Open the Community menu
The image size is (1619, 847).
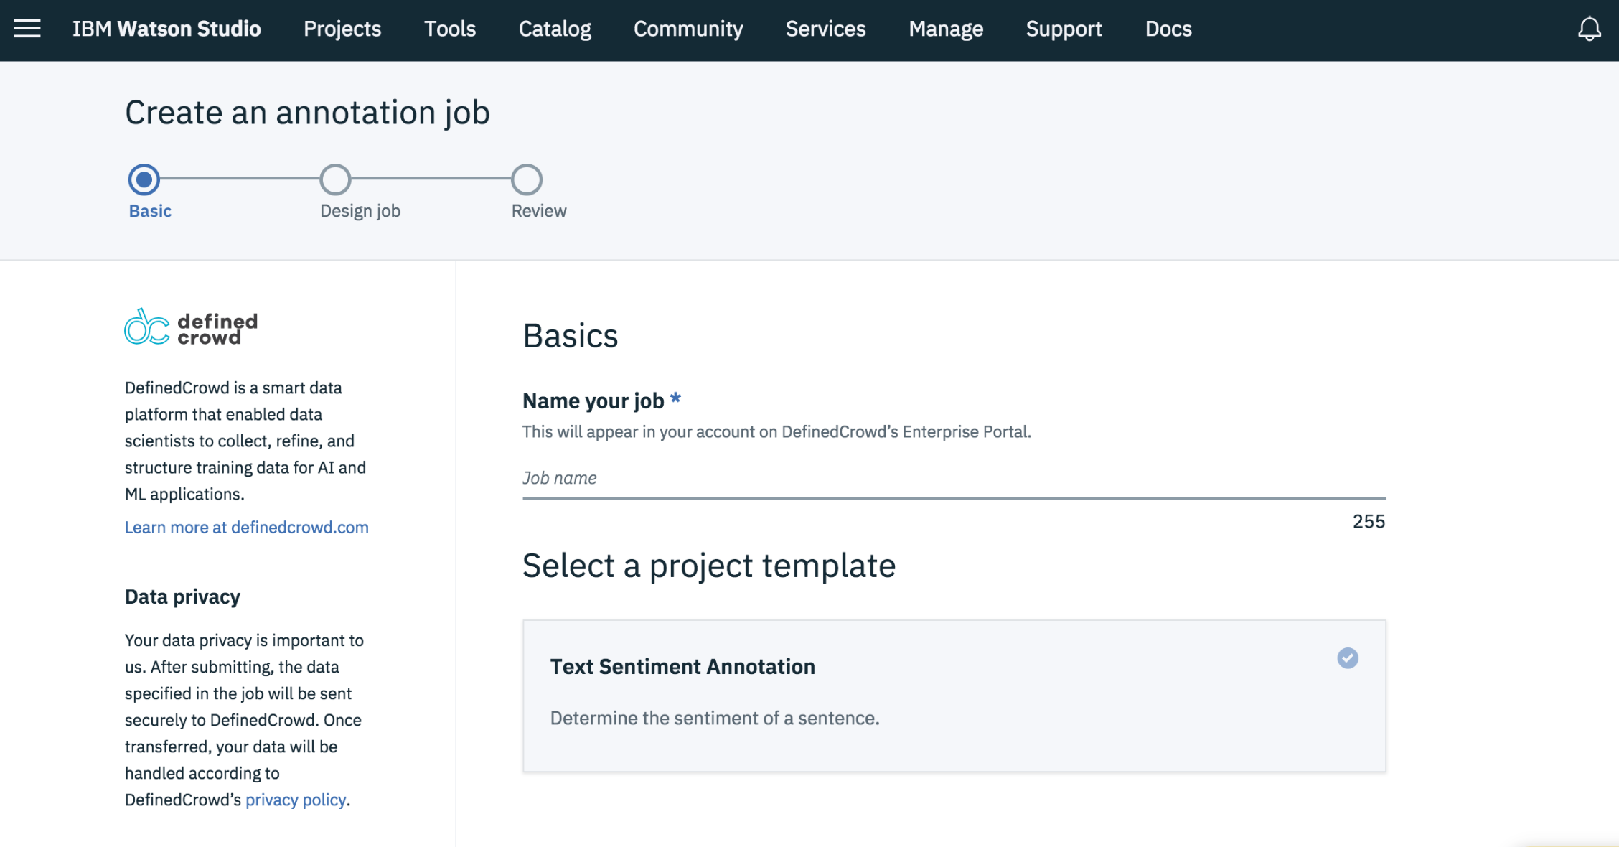[x=688, y=29]
